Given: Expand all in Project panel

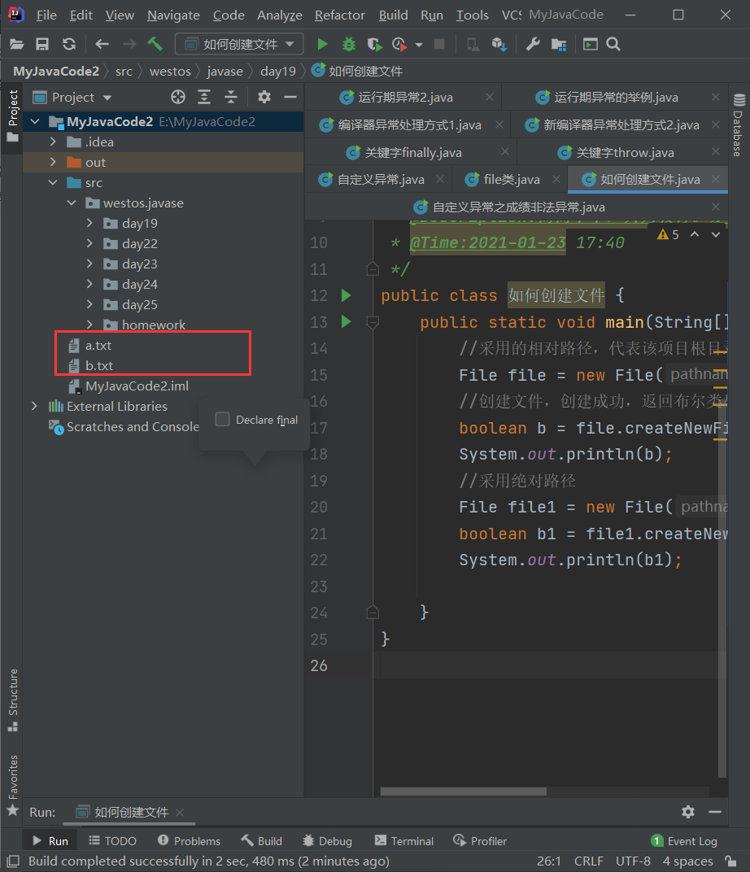Looking at the screenshot, I should [x=204, y=98].
